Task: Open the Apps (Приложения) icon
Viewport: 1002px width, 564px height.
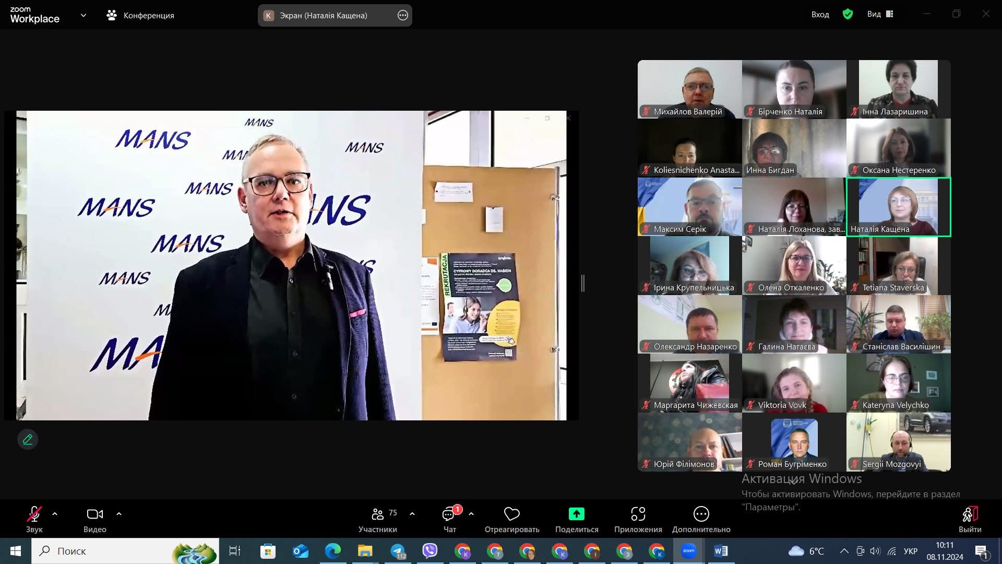Action: click(x=638, y=514)
